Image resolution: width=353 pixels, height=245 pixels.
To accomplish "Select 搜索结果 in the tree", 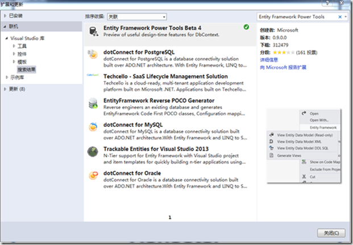I will [x=26, y=69].
